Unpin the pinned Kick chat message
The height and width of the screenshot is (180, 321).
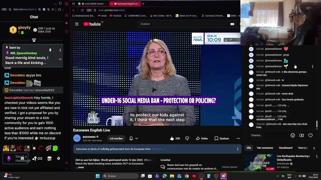50,50
